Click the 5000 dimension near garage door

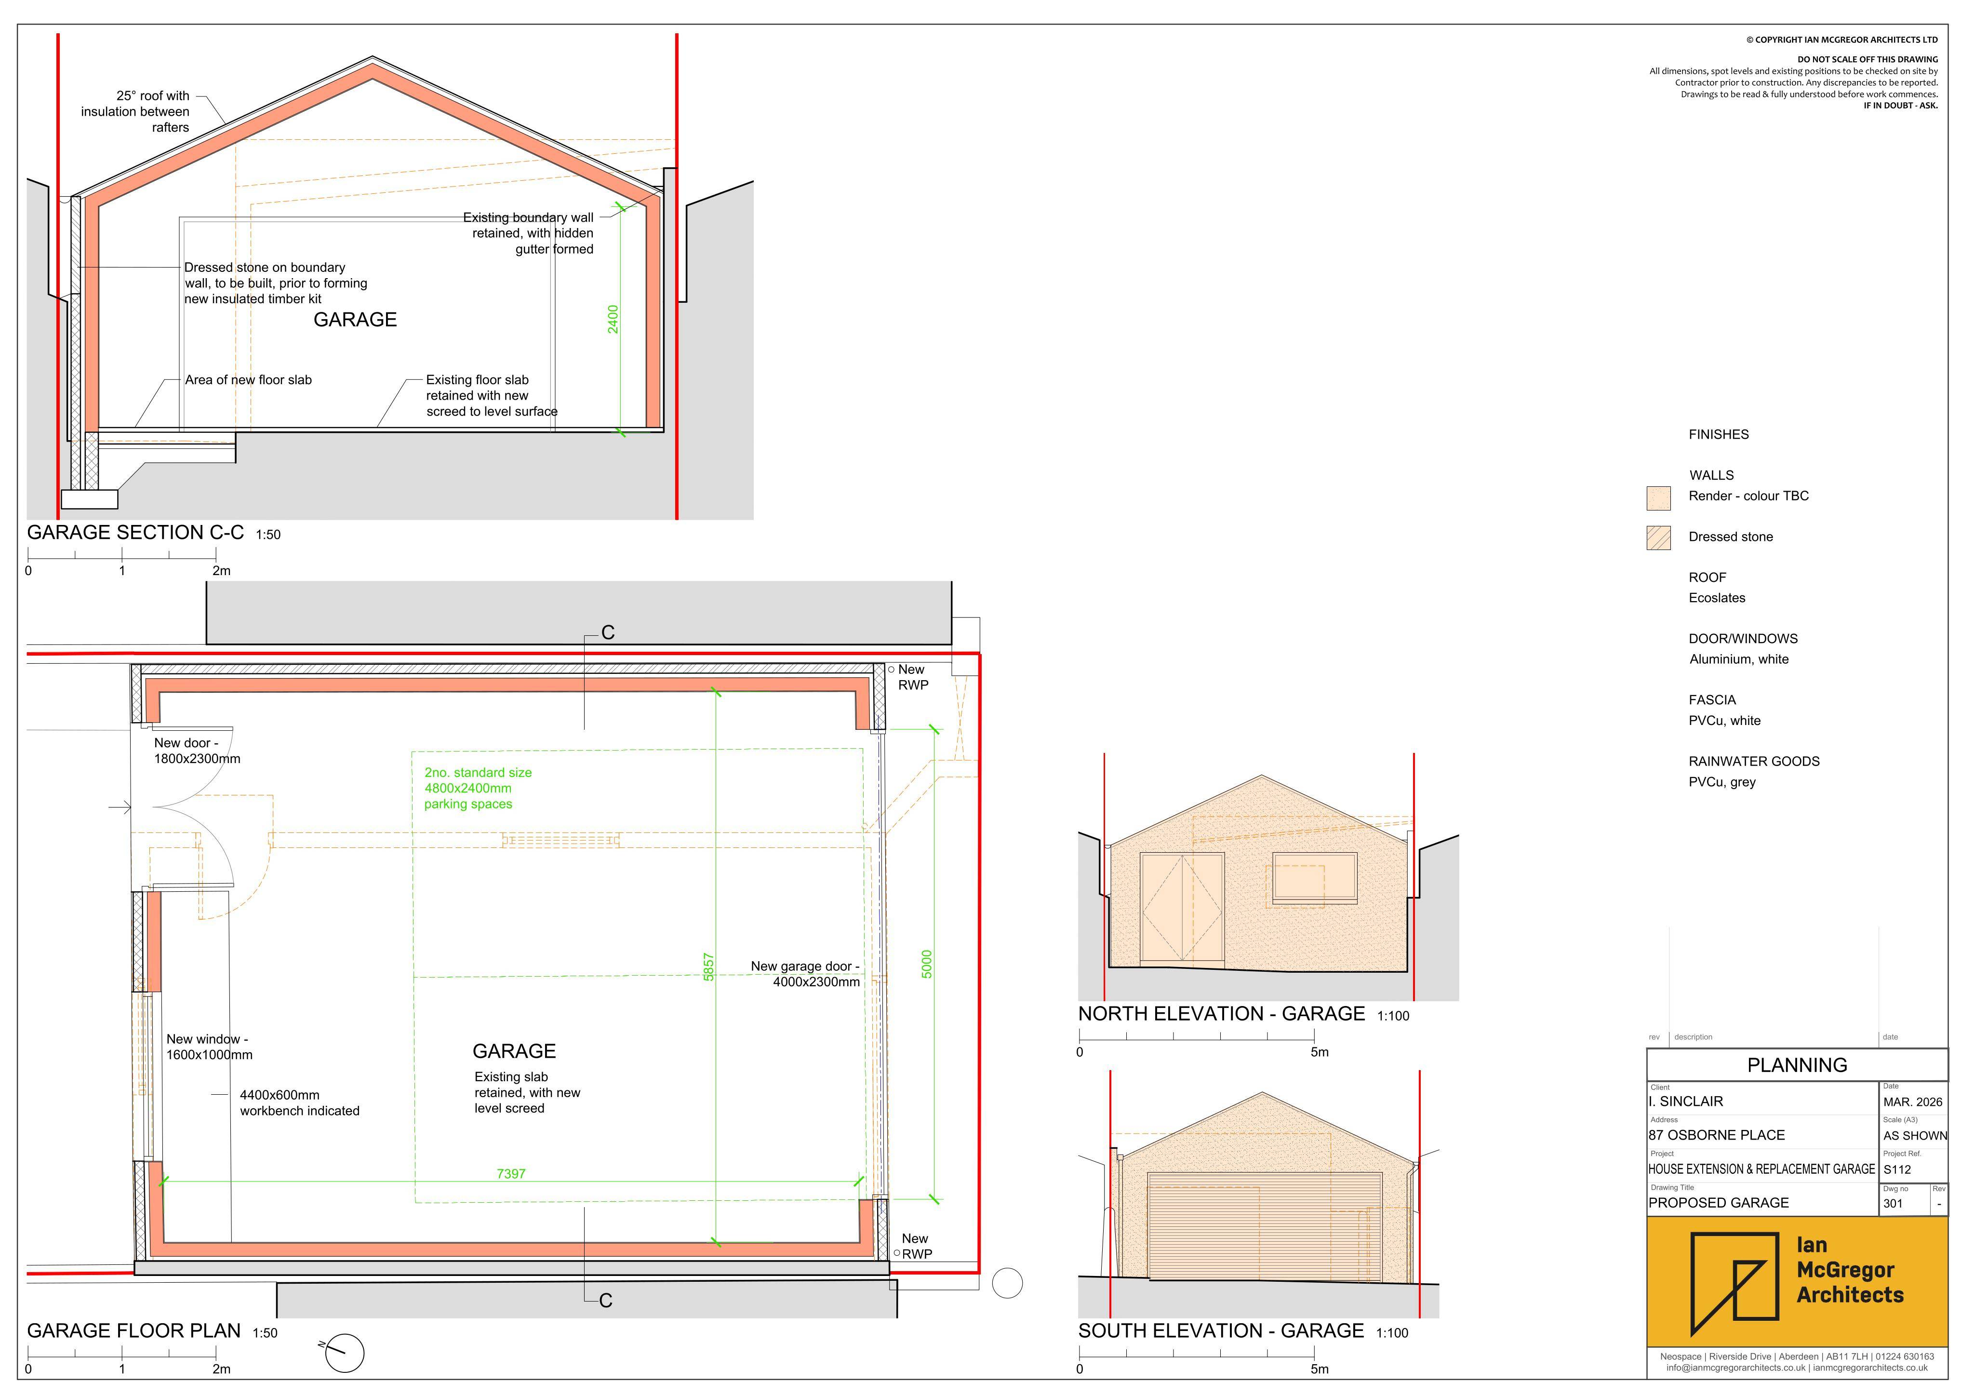point(926,964)
